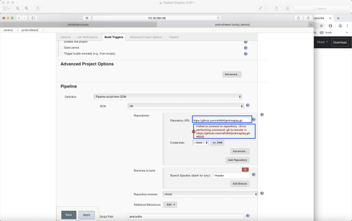Click help icon next to Quiet period
Screen dimensions: 352x221
pos(246,48)
